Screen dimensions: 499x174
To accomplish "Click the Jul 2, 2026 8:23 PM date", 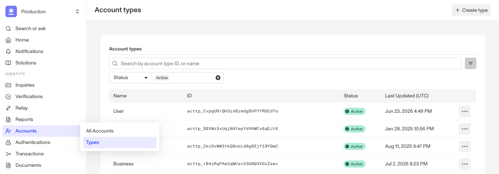I will click(x=406, y=164).
